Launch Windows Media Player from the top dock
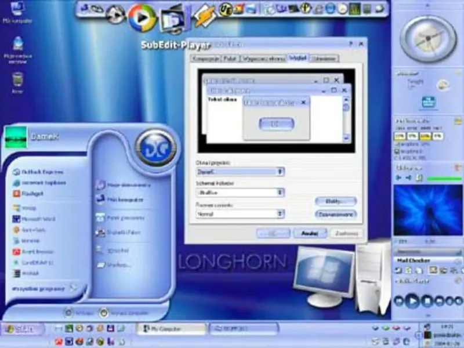The image size is (464, 348). [x=142, y=18]
